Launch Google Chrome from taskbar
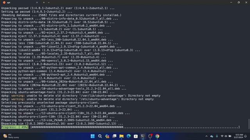This screenshot has height=140, width=250. [157, 136]
